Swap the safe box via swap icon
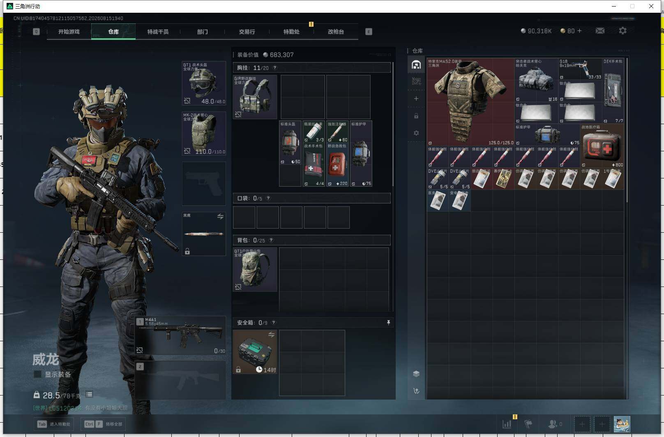The height and width of the screenshot is (437, 664). tap(271, 335)
